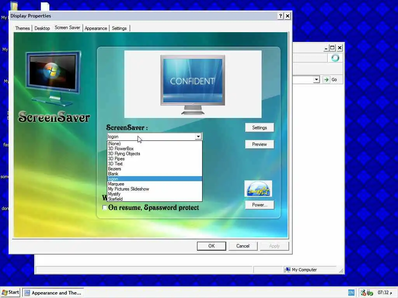The height and width of the screenshot is (298, 398).
Task: Collapse the screen saver dropdown arrow
Action: (198, 137)
